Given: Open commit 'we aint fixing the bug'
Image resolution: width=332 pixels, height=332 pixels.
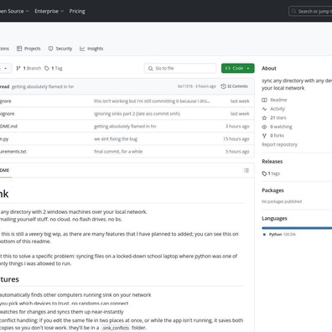Looking at the screenshot, I should (116, 139).
